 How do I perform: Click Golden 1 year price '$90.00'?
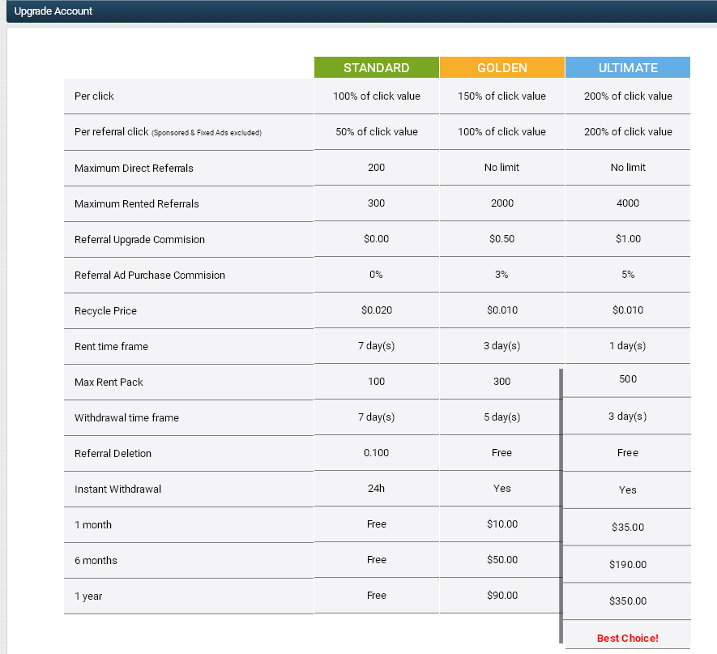(502, 596)
